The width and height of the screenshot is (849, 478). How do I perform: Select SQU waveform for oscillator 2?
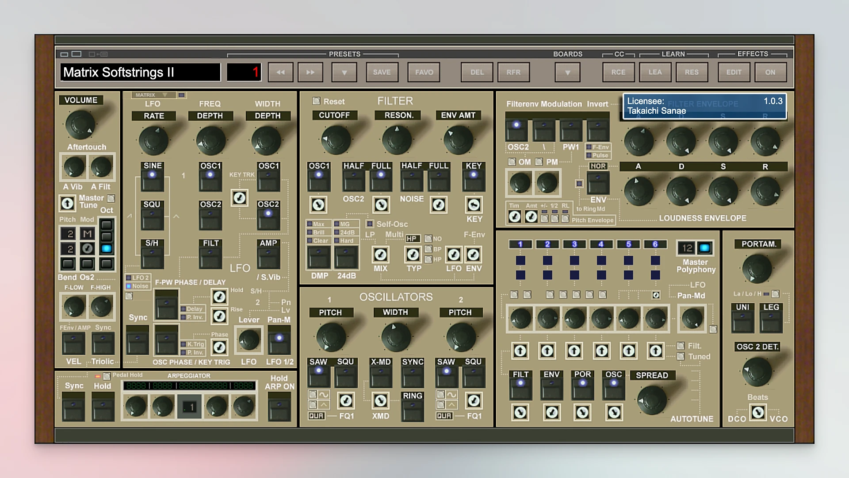474,374
